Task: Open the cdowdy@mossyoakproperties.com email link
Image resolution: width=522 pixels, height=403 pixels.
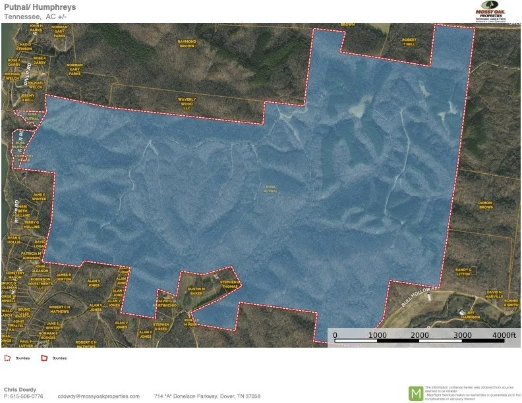Action: point(99,396)
